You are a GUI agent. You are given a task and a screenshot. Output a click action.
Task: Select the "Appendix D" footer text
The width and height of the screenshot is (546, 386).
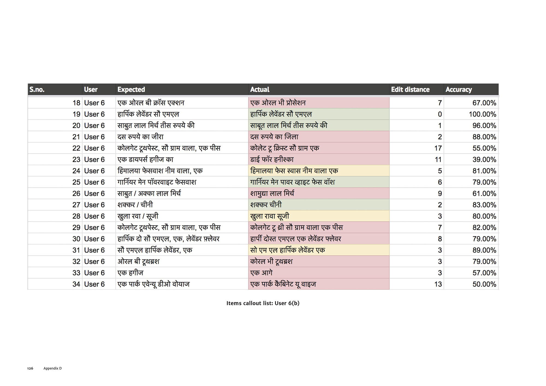point(52,369)
